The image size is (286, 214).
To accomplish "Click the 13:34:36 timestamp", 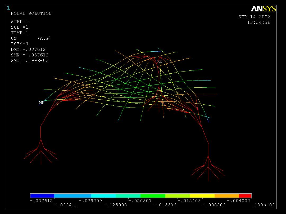I will point(259,23).
